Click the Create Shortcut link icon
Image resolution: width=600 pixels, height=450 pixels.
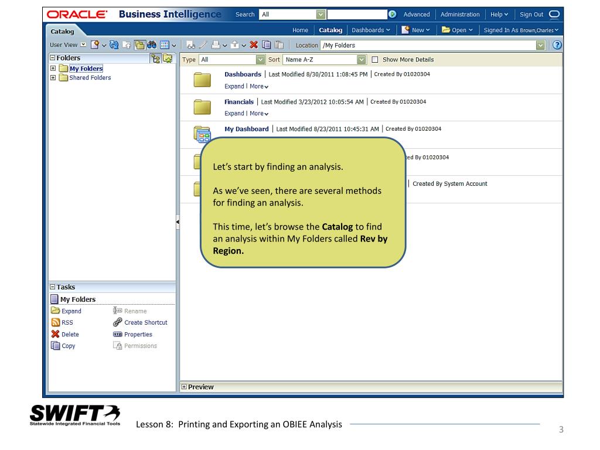coord(117,322)
